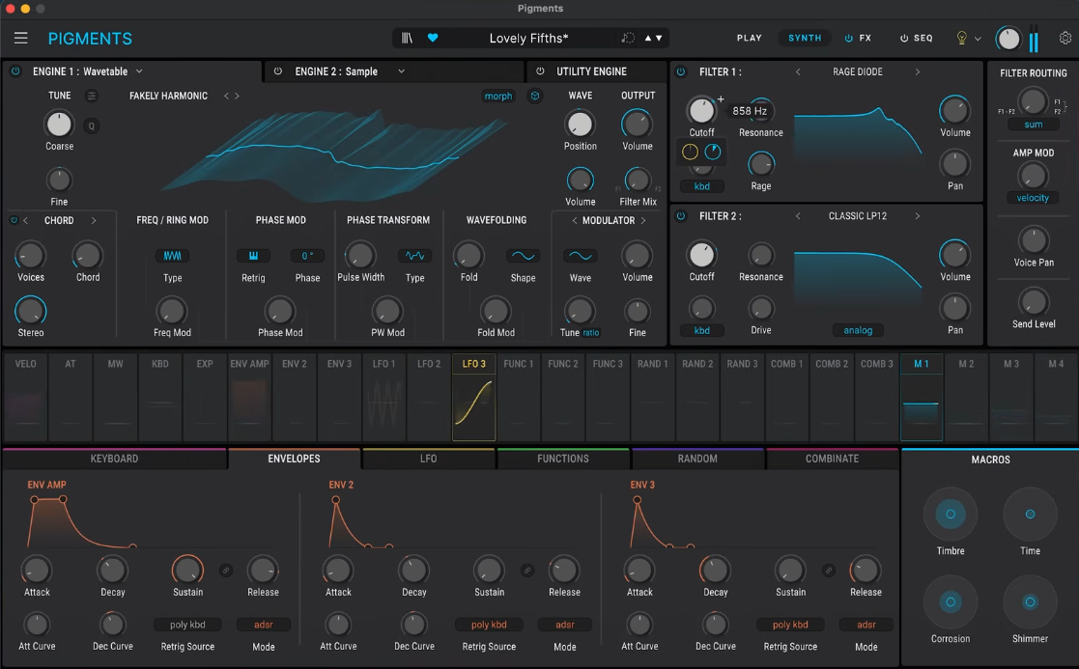
Task: Open ENV 2 Retrig Source poly kbd dropdown
Action: (x=488, y=625)
